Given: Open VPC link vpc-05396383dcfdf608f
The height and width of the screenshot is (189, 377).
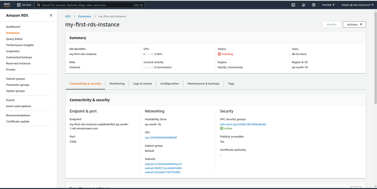Looking at the screenshot, I should point(161,138).
